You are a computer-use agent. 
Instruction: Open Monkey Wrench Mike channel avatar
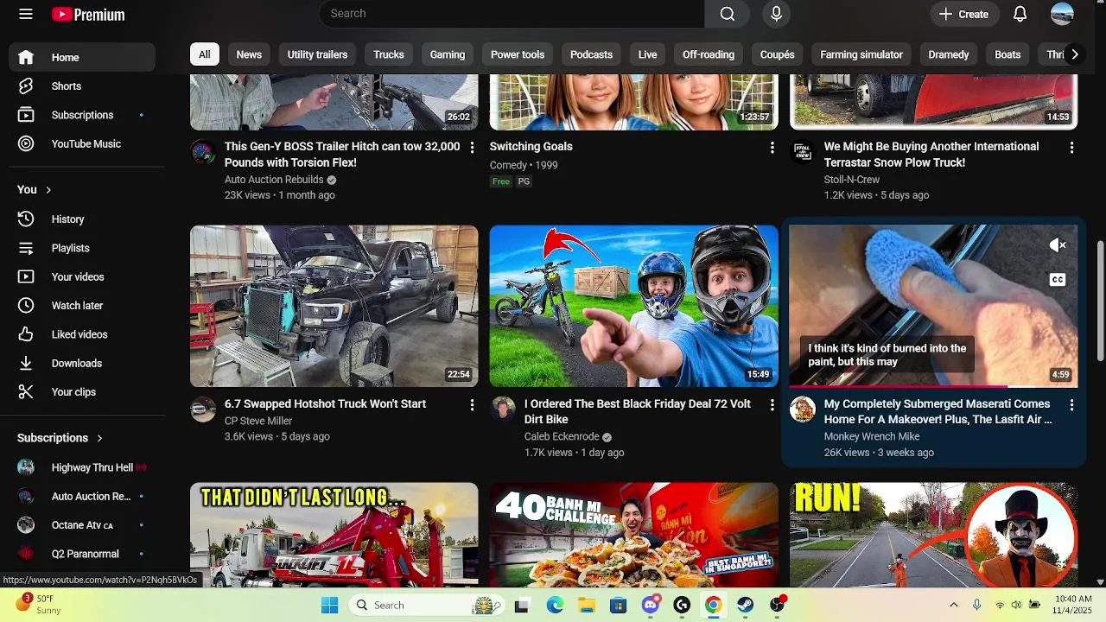pos(803,409)
